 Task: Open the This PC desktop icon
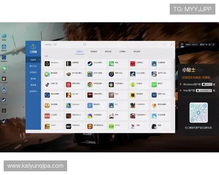[4, 37]
